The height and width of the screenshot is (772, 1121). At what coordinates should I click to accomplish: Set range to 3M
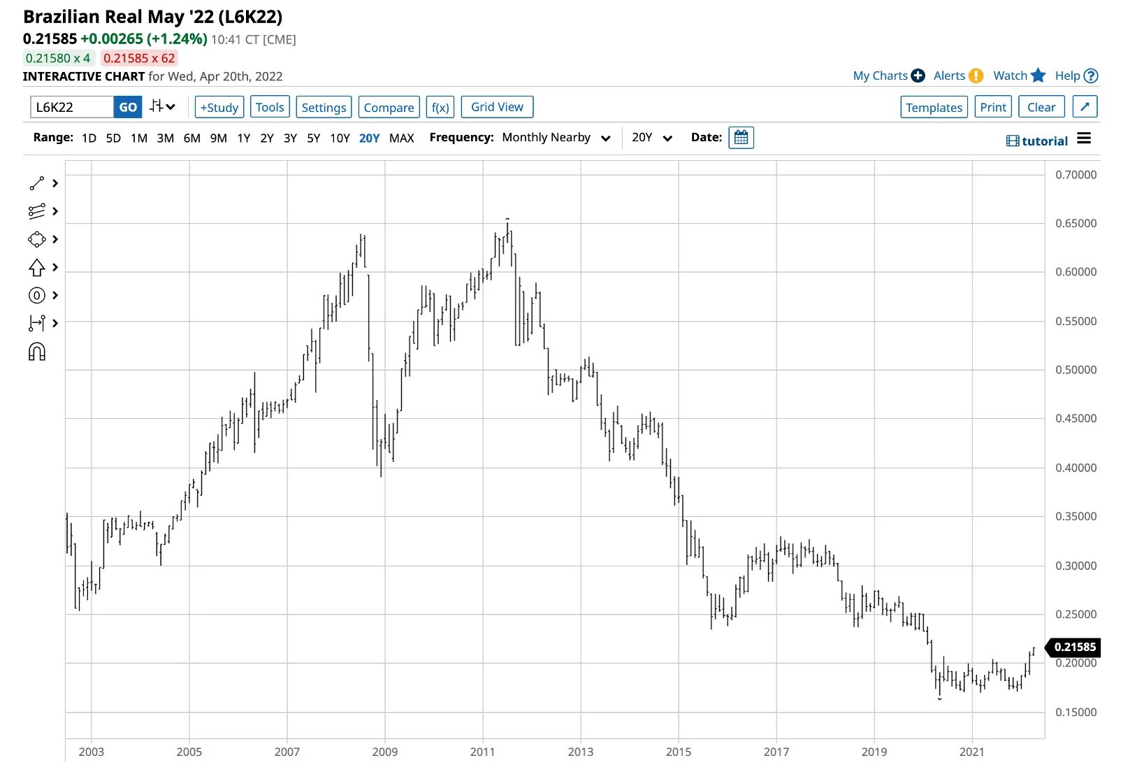tap(166, 138)
